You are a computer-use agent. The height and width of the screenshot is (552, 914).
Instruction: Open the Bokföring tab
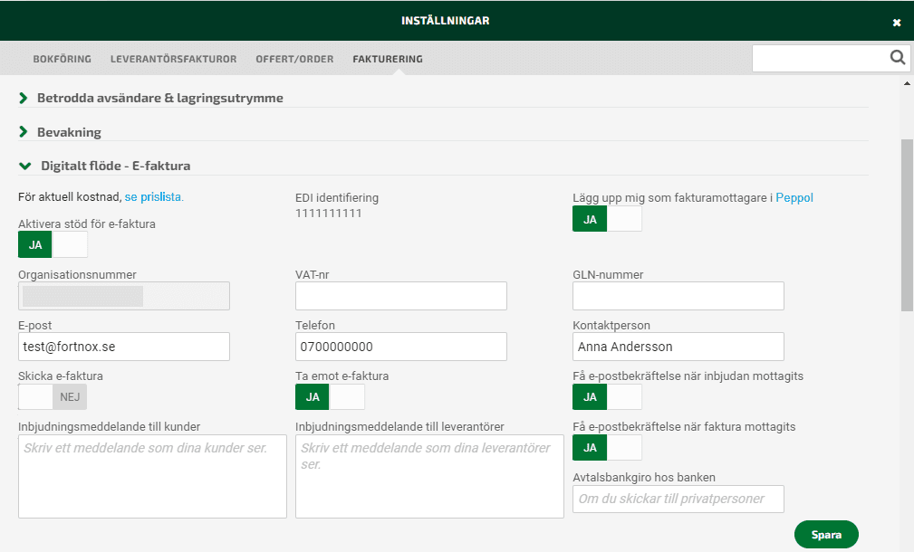click(62, 59)
